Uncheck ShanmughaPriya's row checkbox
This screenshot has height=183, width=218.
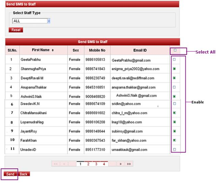(x=174, y=69)
